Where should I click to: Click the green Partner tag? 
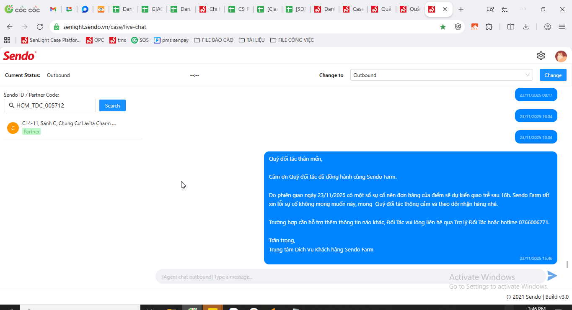pyautogui.click(x=31, y=132)
